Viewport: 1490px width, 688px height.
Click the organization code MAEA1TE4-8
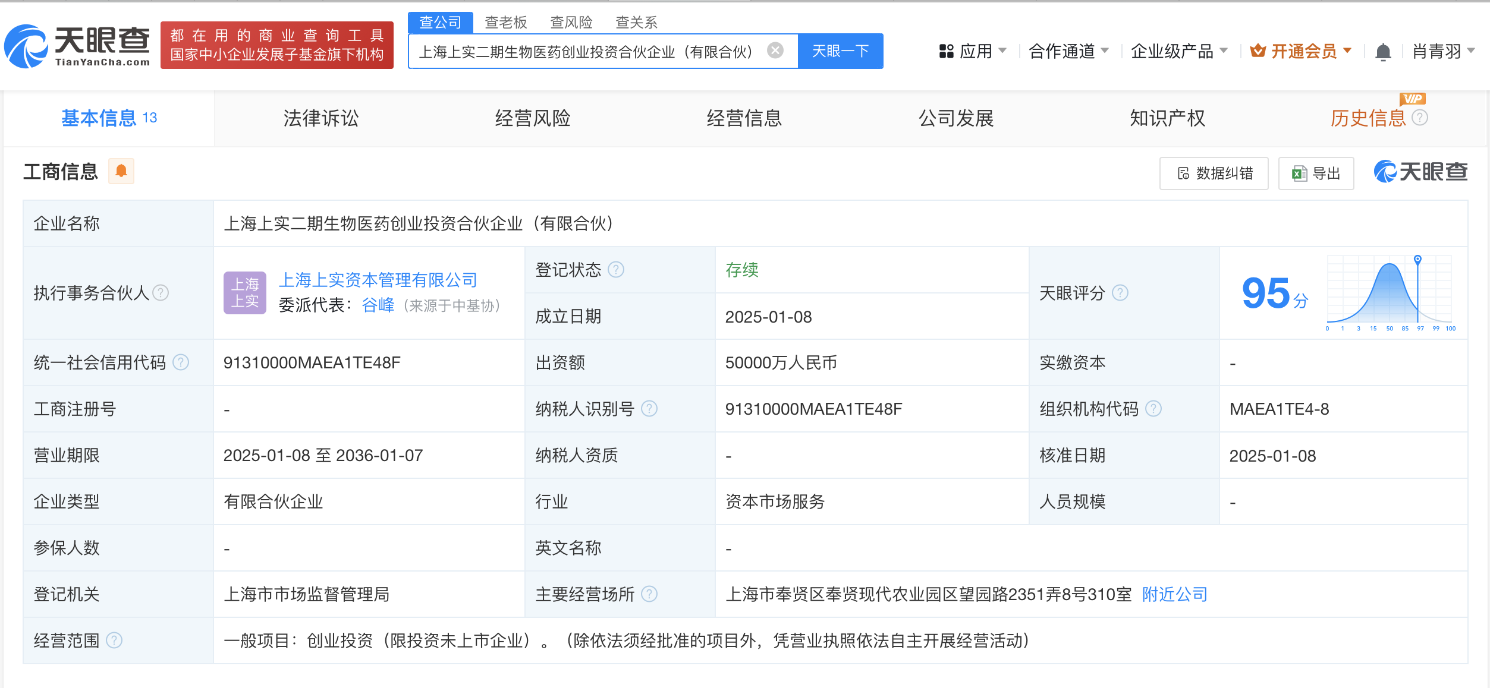1280,409
